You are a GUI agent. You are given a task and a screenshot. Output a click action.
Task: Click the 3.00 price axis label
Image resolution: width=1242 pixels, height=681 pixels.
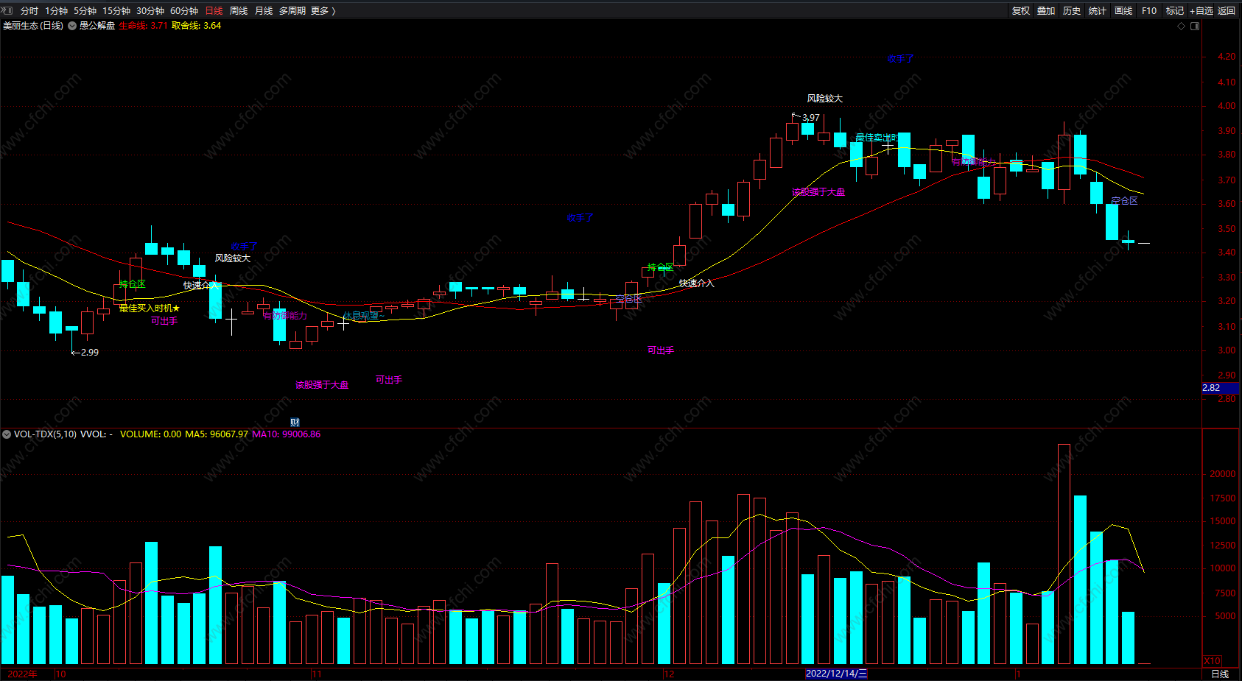tap(1227, 350)
